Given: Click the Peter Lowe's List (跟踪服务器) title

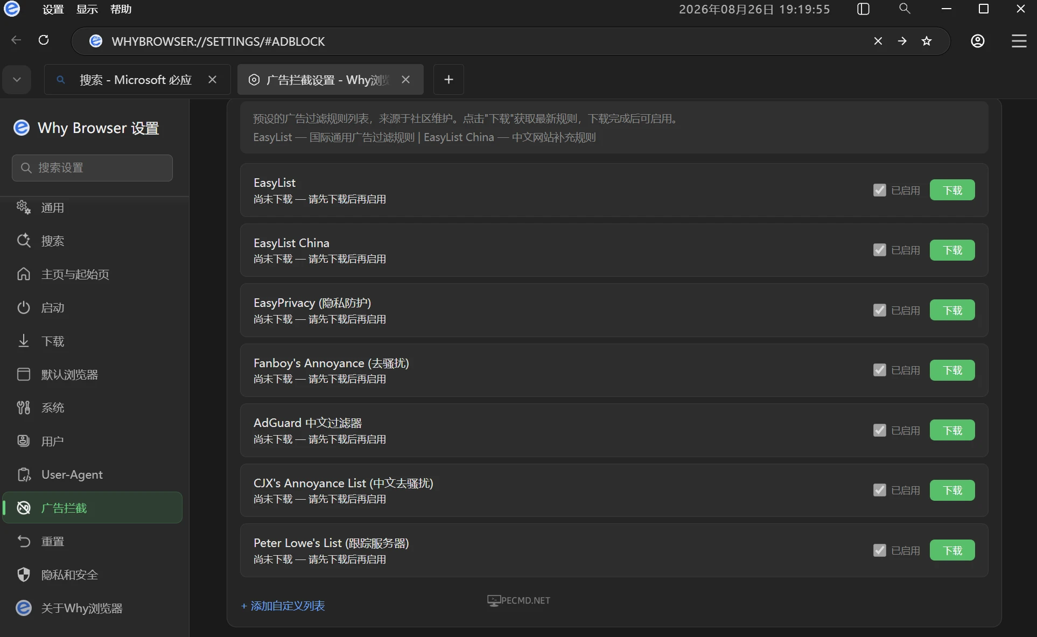Looking at the screenshot, I should pyautogui.click(x=331, y=543).
